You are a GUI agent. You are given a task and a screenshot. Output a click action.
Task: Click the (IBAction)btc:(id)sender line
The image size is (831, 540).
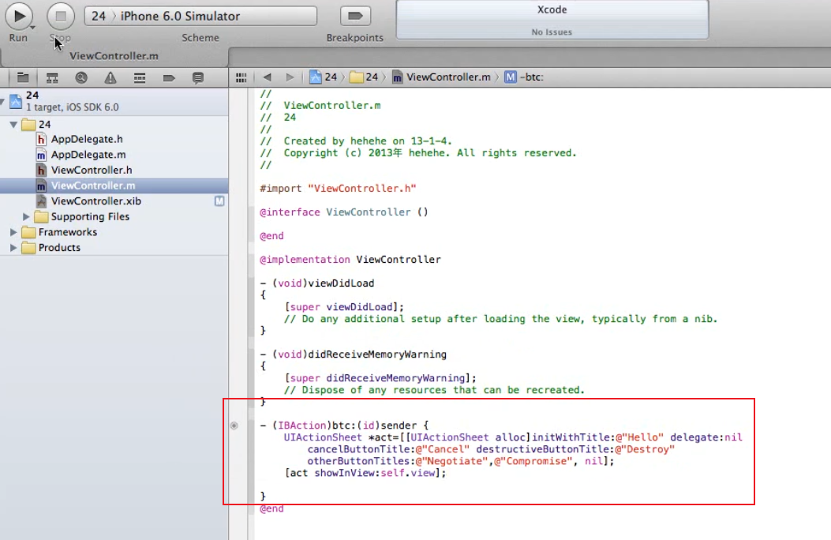click(x=344, y=426)
